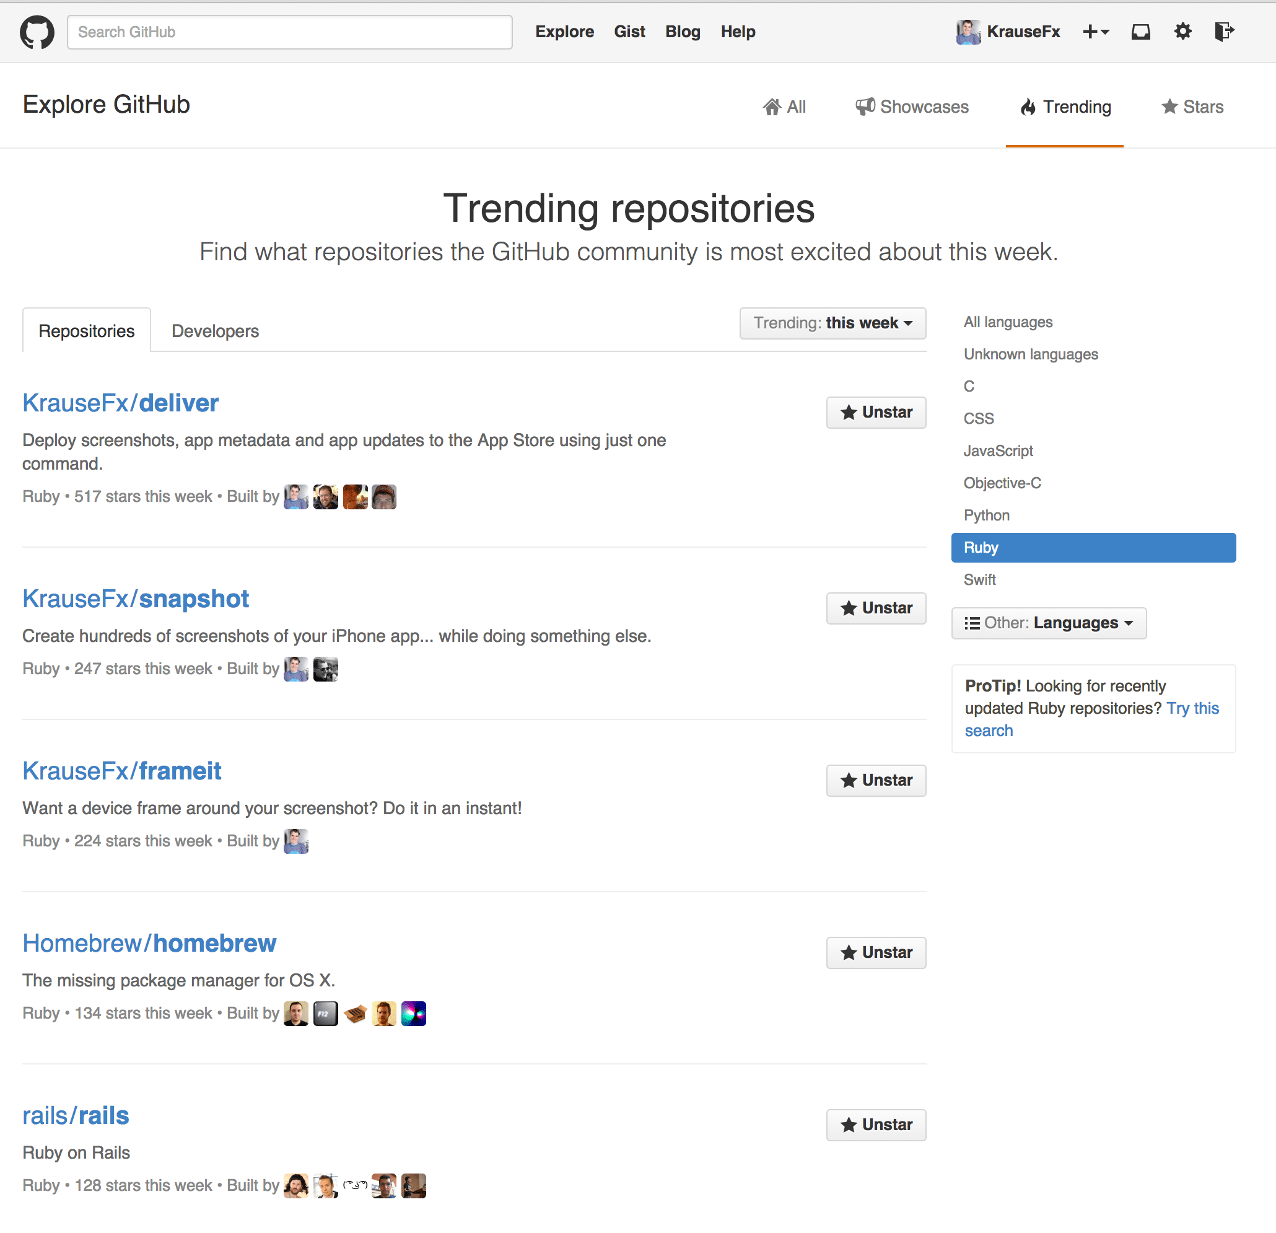Viewport: 1276px width, 1233px height.
Task: Open the GitHub Octocat logo home
Action: point(37,32)
